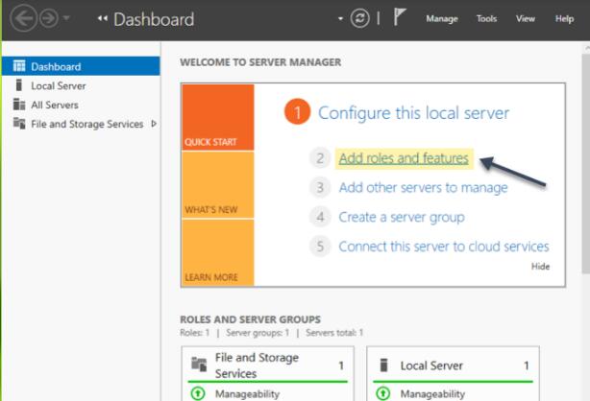Click the Refresh icon in header
The image size is (590, 401).
click(359, 18)
